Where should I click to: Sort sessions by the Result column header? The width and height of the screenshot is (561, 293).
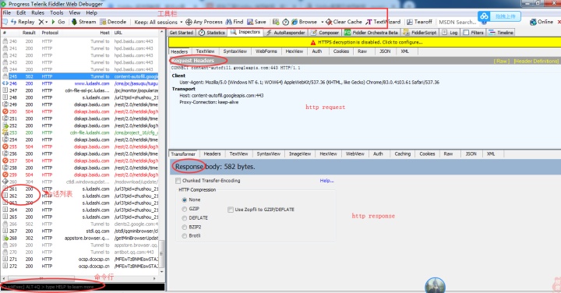point(29,33)
